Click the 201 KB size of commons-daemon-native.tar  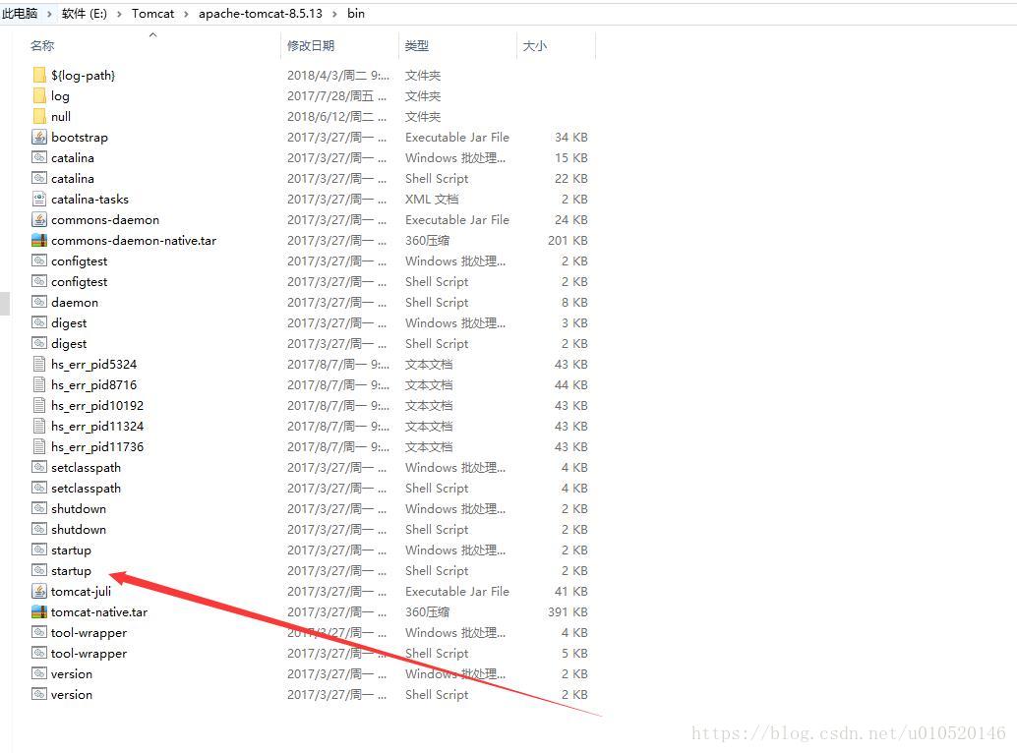pos(568,241)
